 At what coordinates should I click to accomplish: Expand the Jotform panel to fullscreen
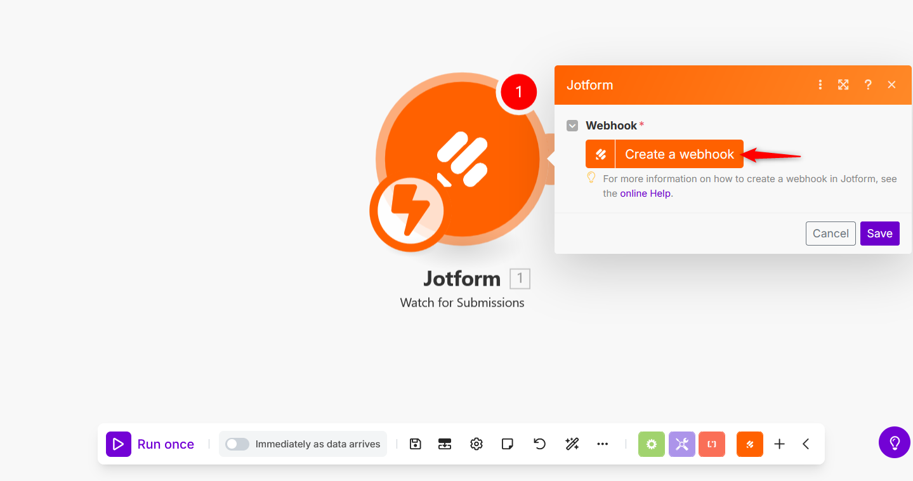(843, 85)
